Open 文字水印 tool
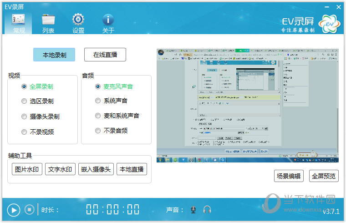The width and height of the screenshot is (346, 223). (60, 169)
